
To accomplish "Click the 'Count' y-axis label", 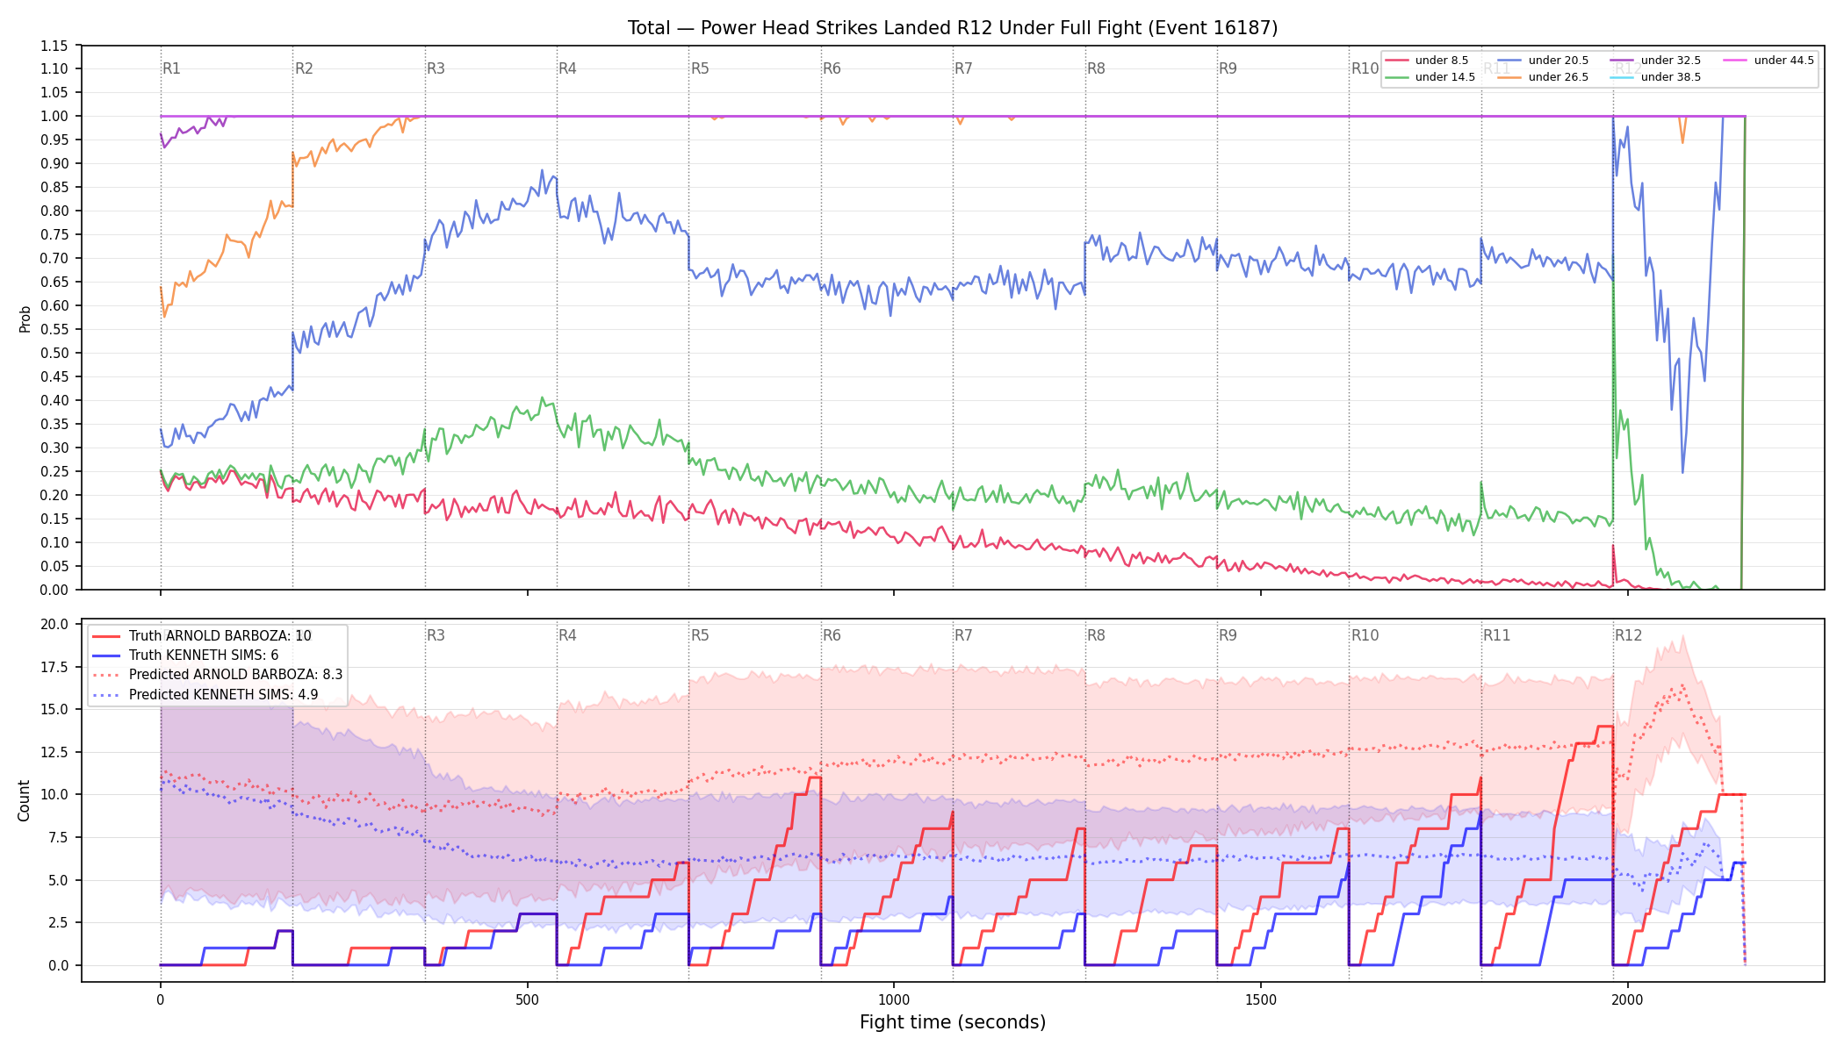I will [24, 800].
